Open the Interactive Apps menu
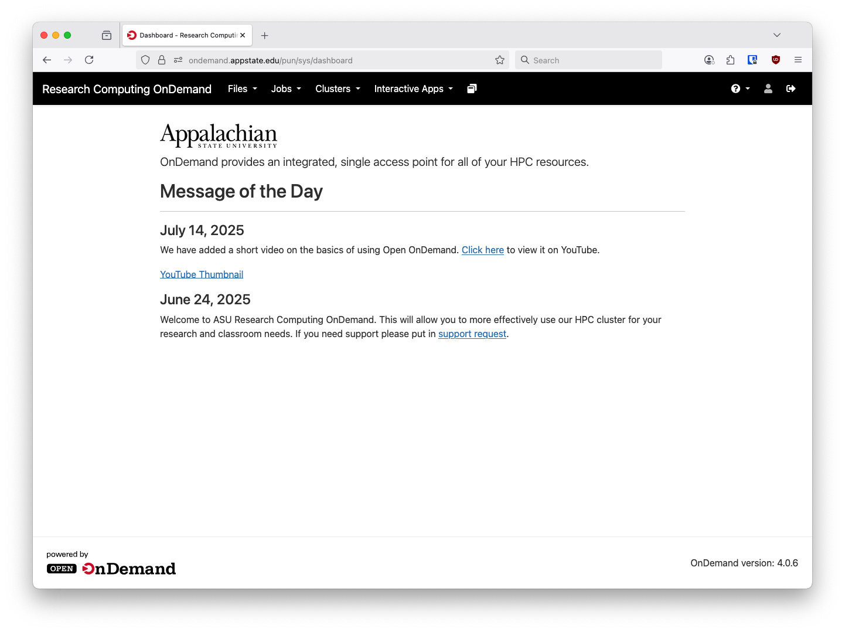This screenshot has height=632, width=845. pos(413,89)
